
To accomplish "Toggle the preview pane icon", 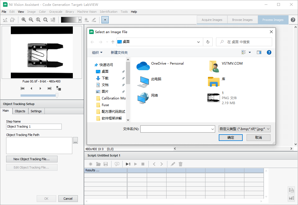I will [x=259, y=52].
